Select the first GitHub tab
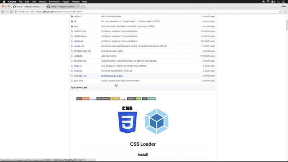Screen dimensions: 288x162 pos(29,7)
